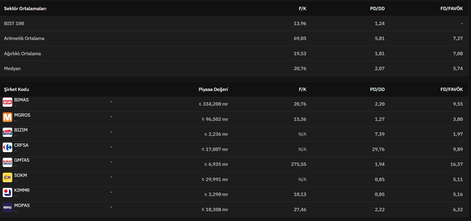Open the GMTAS ticker link
The width and height of the screenshot is (471, 221).
pyautogui.click(x=22, y=160)
